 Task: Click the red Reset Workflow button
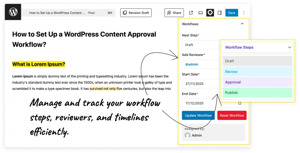coord(232,116)
